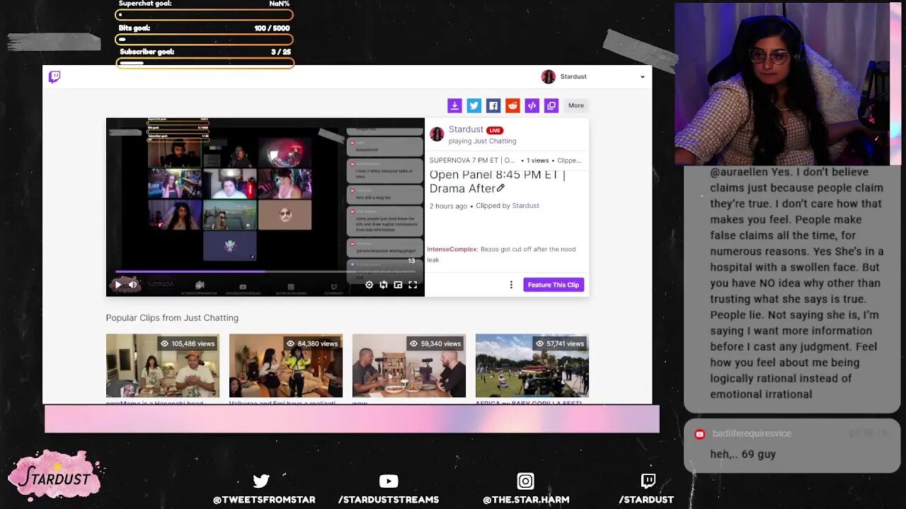Click the SUPERNOVA 7 PM ET broadcast title
The height and width of the screenshot is (509, 906).
pyautogui.click(x=472, y=160)
